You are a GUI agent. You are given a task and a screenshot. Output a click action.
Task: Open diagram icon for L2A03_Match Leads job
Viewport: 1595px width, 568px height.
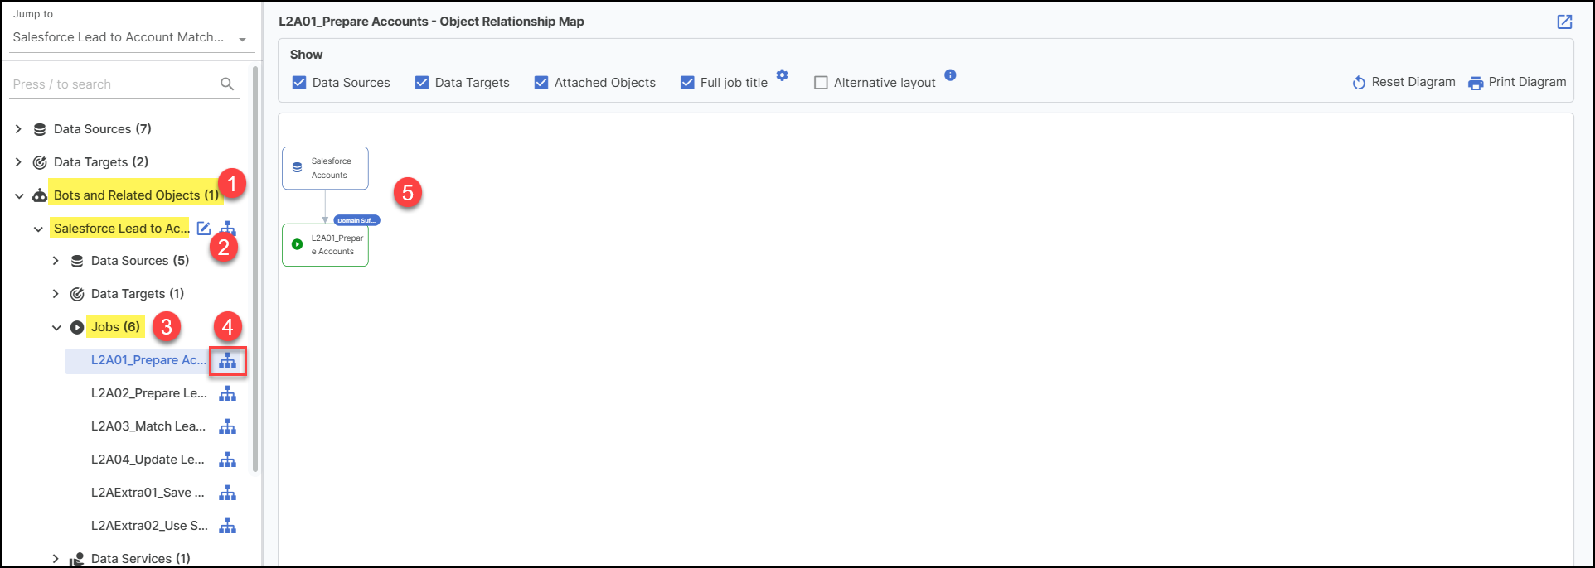pos(227,427)
